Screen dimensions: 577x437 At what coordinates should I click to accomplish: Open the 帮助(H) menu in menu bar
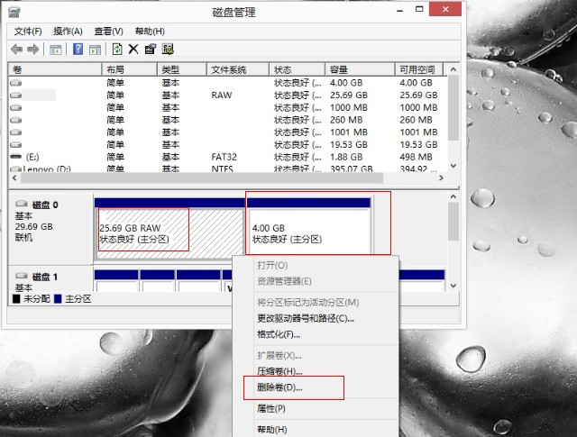[150, 32]
